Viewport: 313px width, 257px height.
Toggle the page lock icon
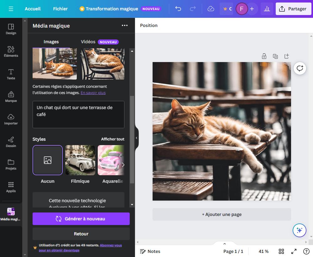click(x=264, y=56)
